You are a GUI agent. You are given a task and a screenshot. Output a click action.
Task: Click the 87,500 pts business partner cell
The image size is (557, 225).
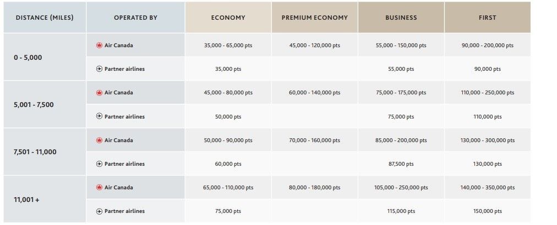pyautogui.click(x=401, y=164)
